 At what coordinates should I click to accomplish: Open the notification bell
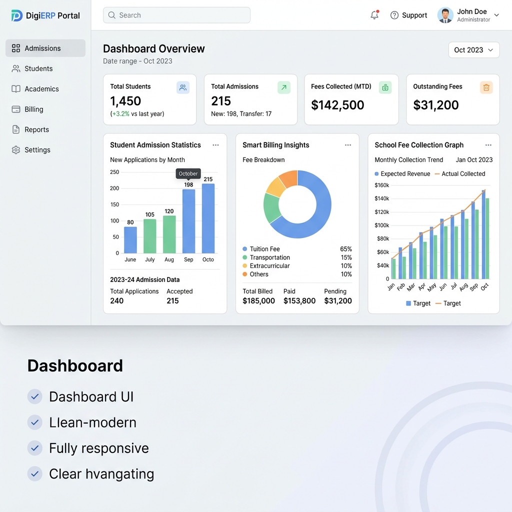click(374, 15)
